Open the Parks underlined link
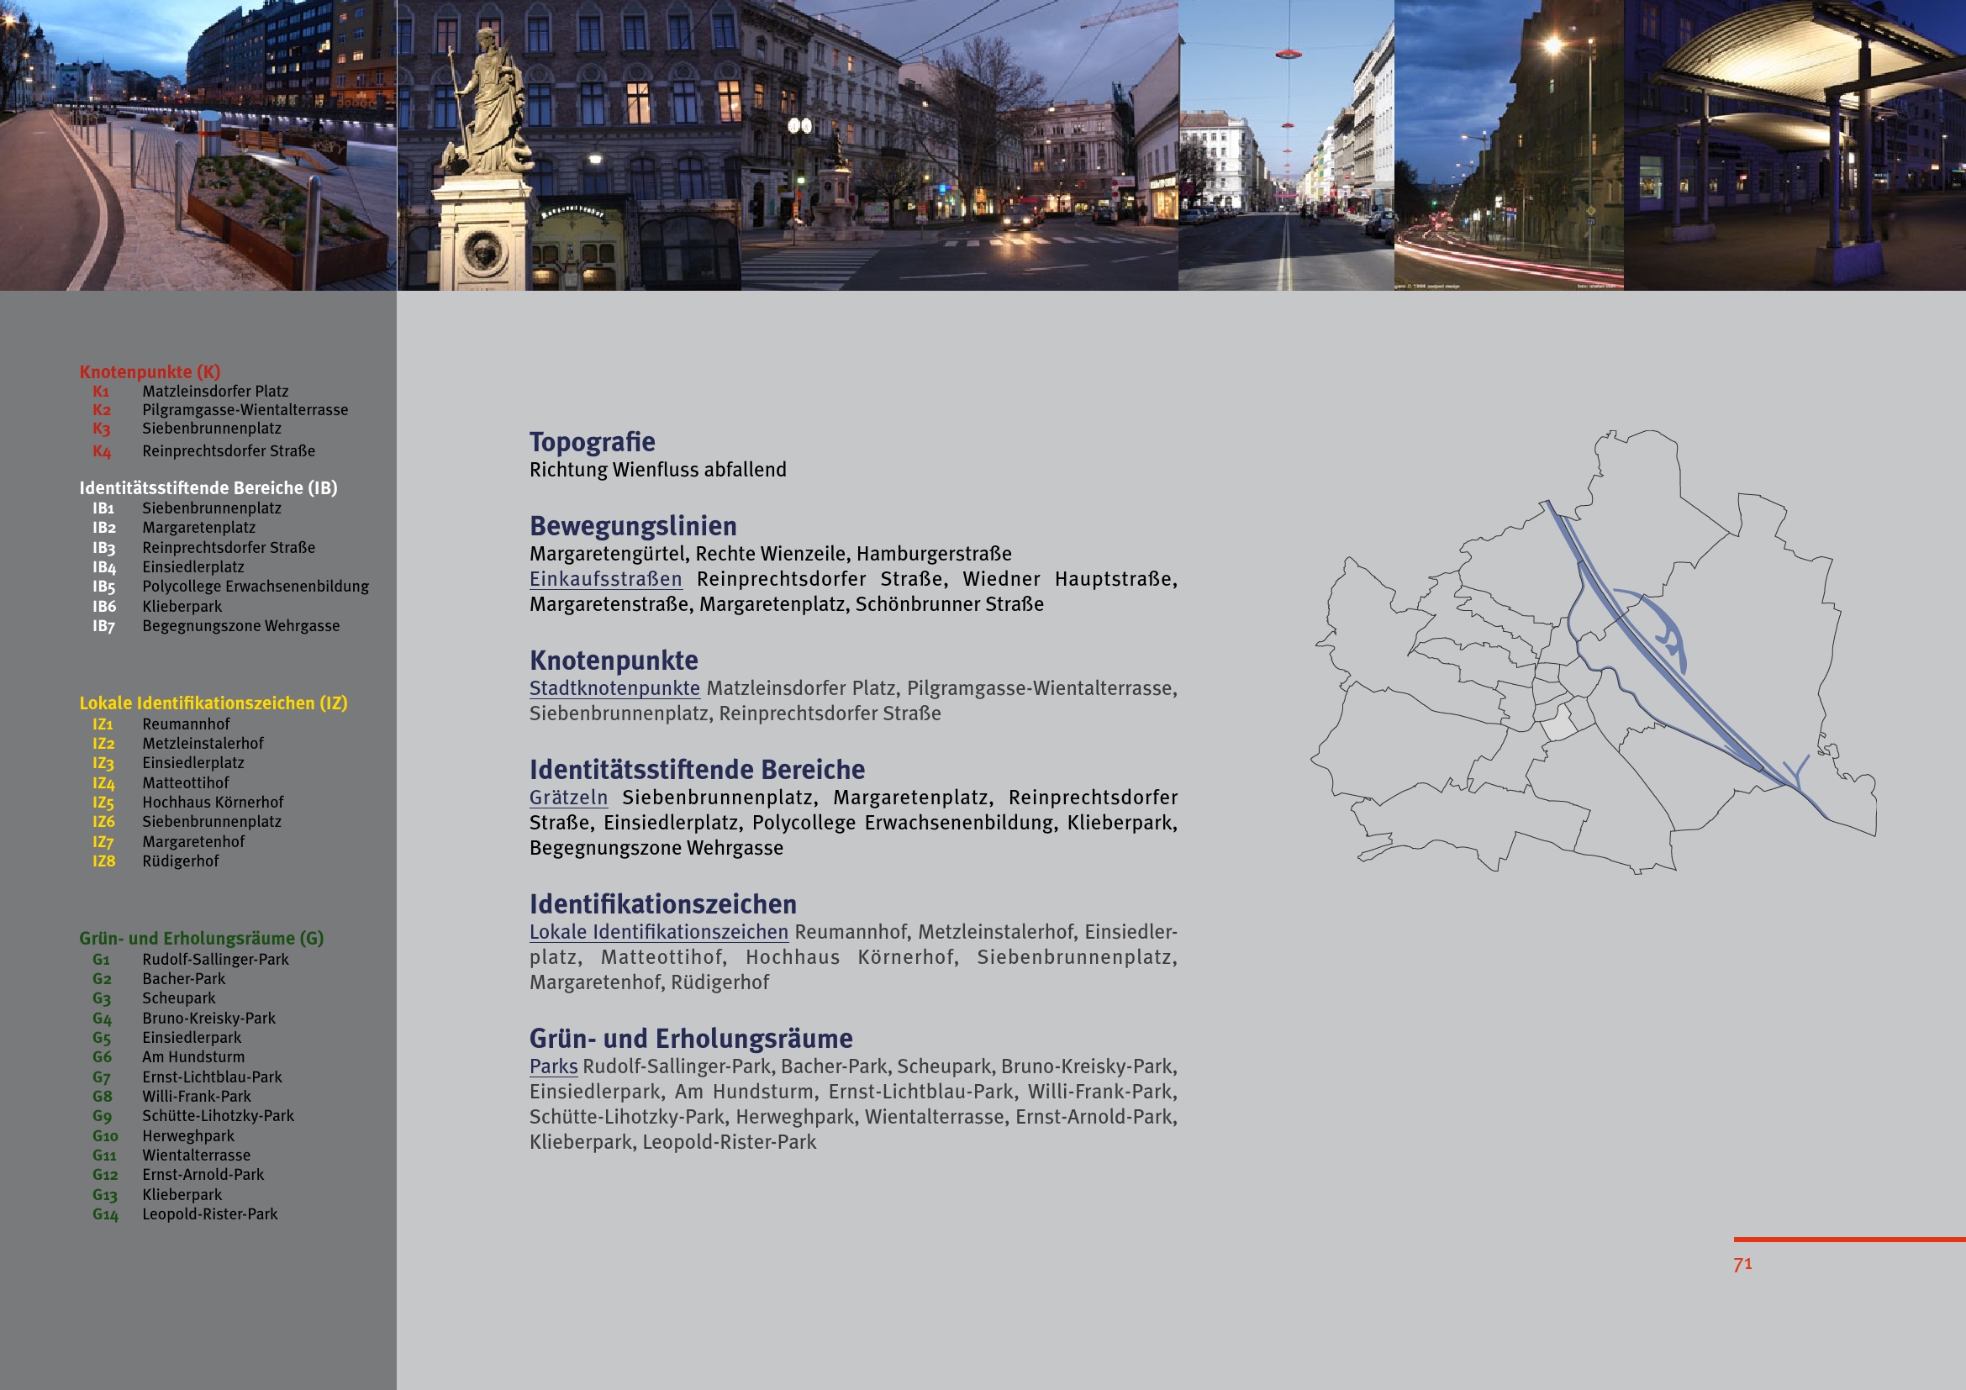This screenshot has height=1390, width=1966. [553, 1066]
